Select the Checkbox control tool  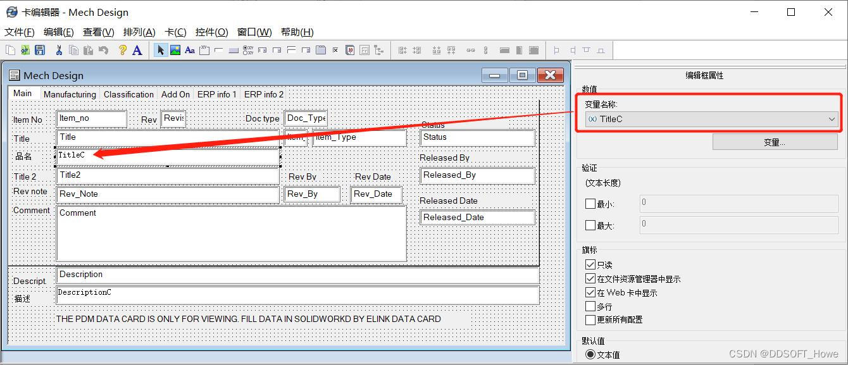335,50
